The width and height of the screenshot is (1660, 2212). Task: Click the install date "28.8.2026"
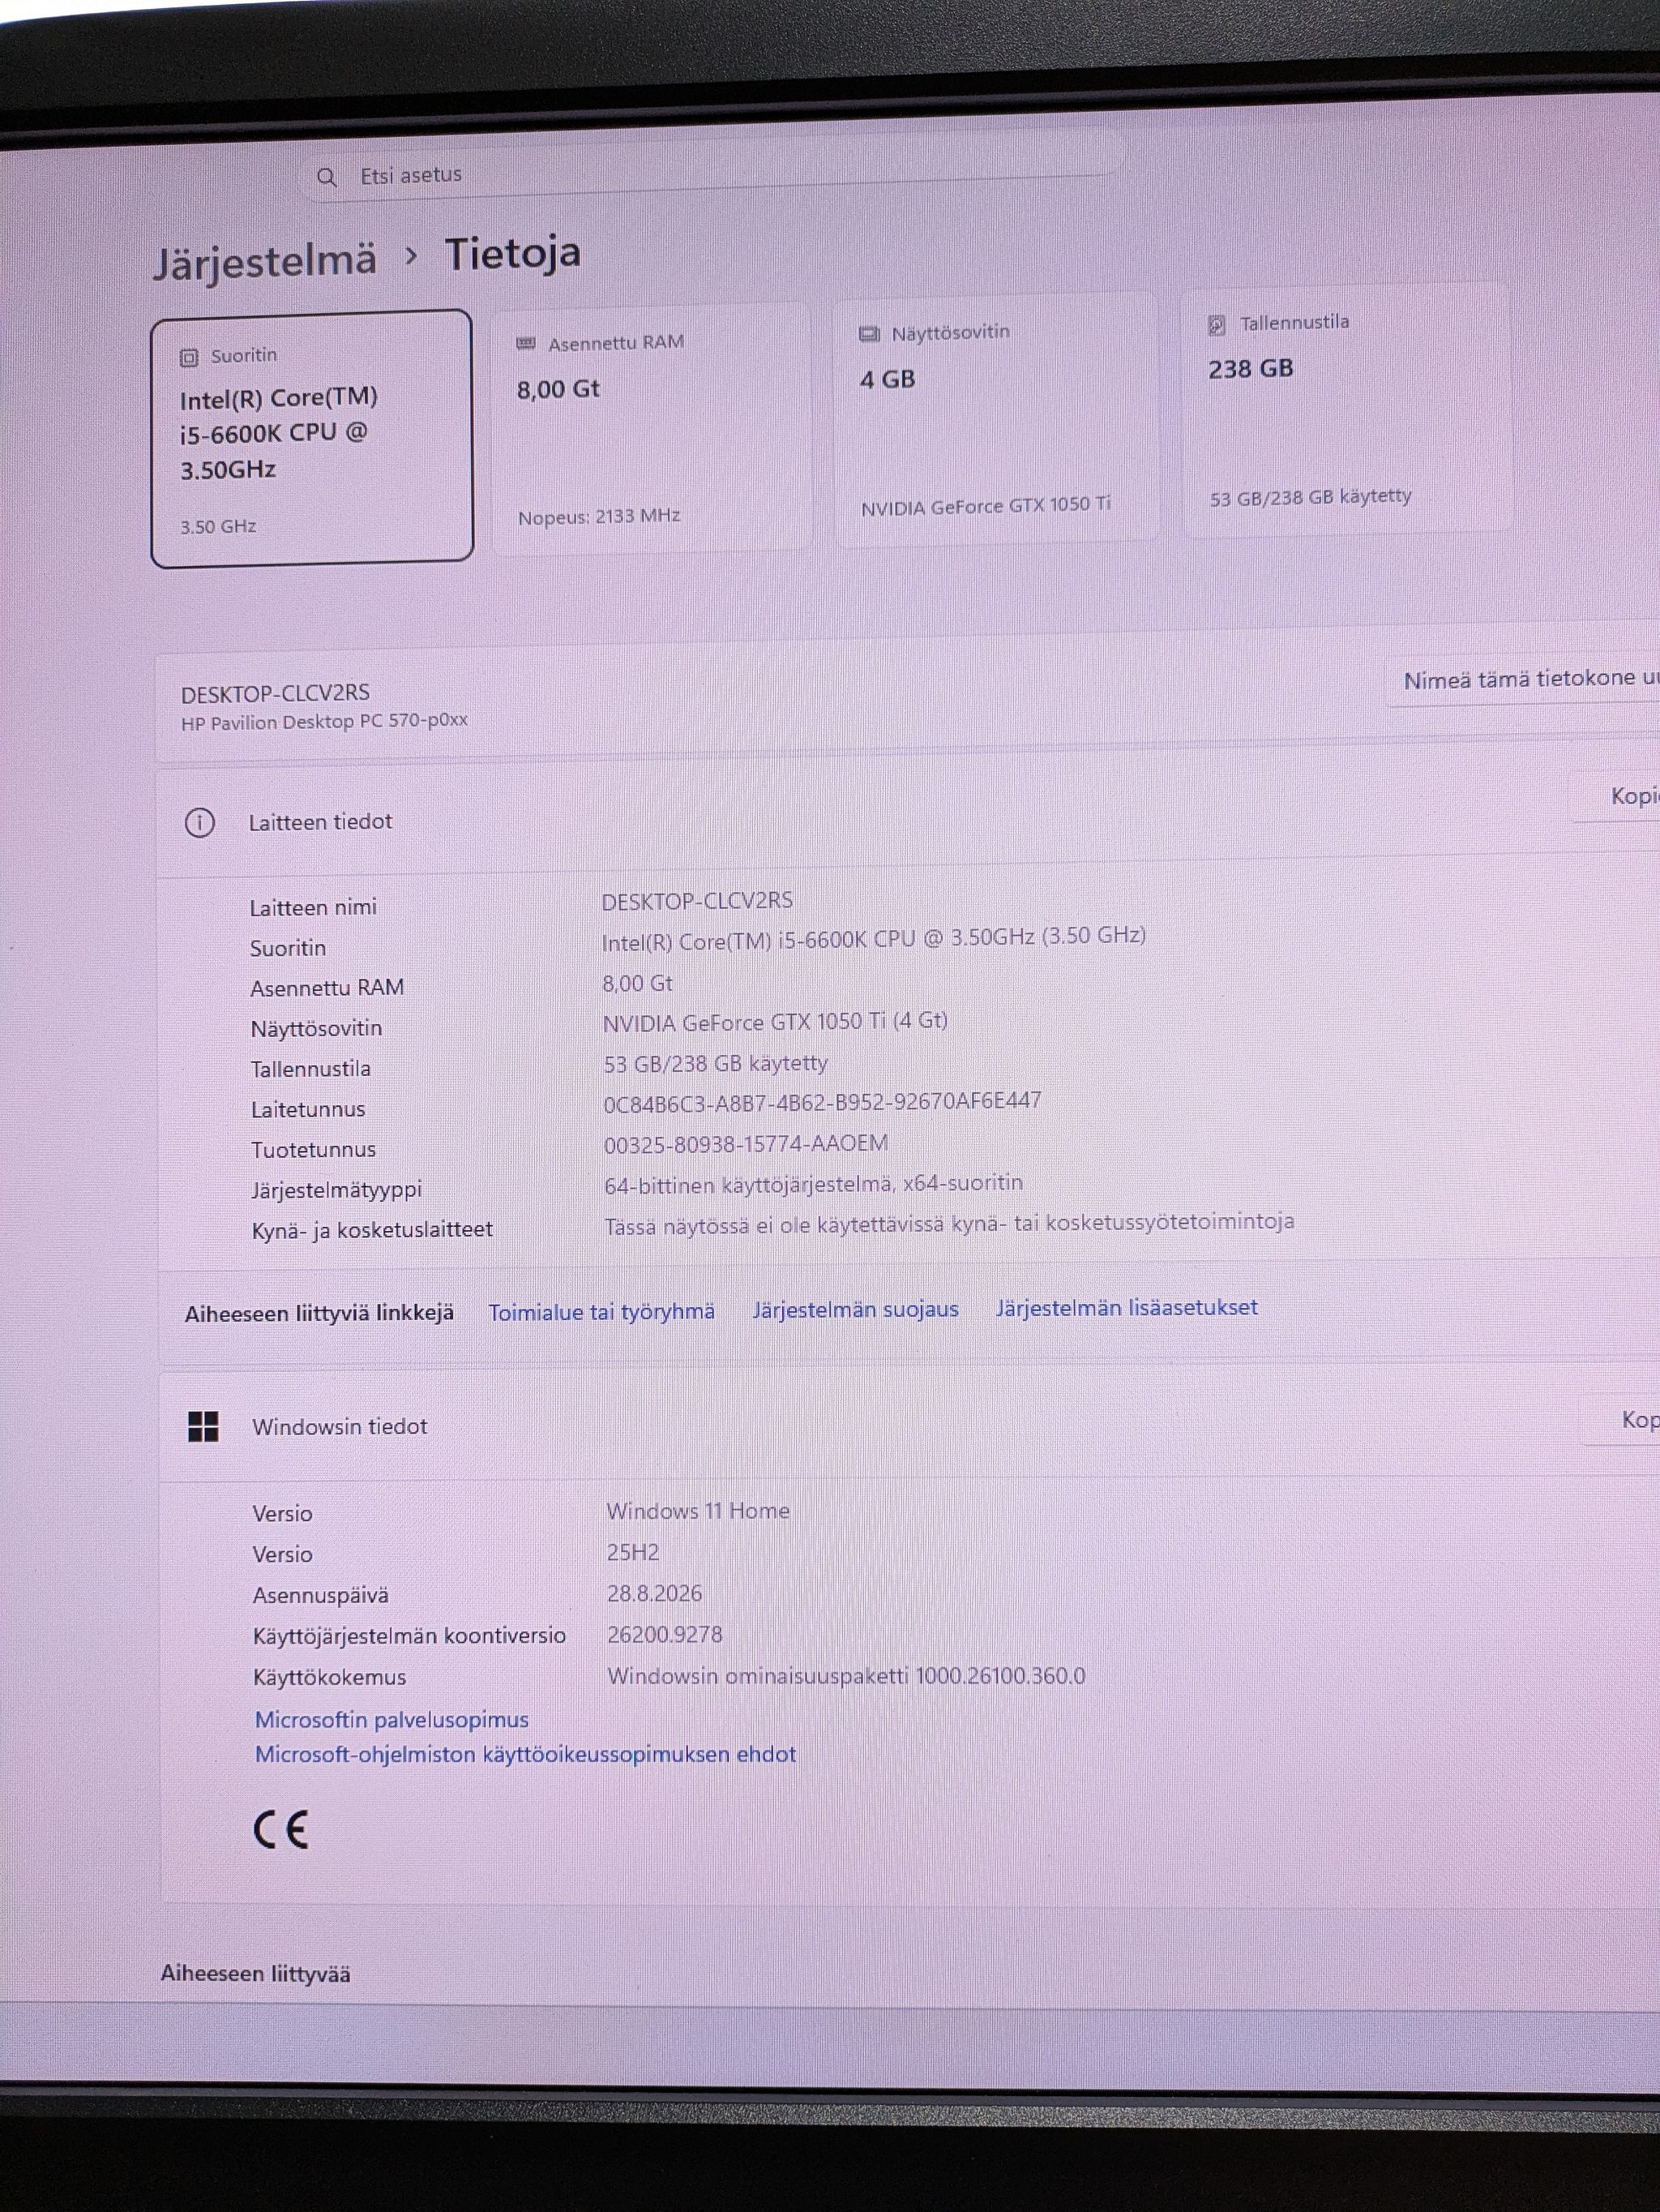tap(655, 1594)
